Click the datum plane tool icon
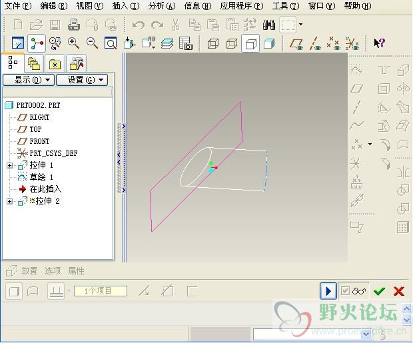Viewport: 413px width, 343px height. (x=357, y=89)
